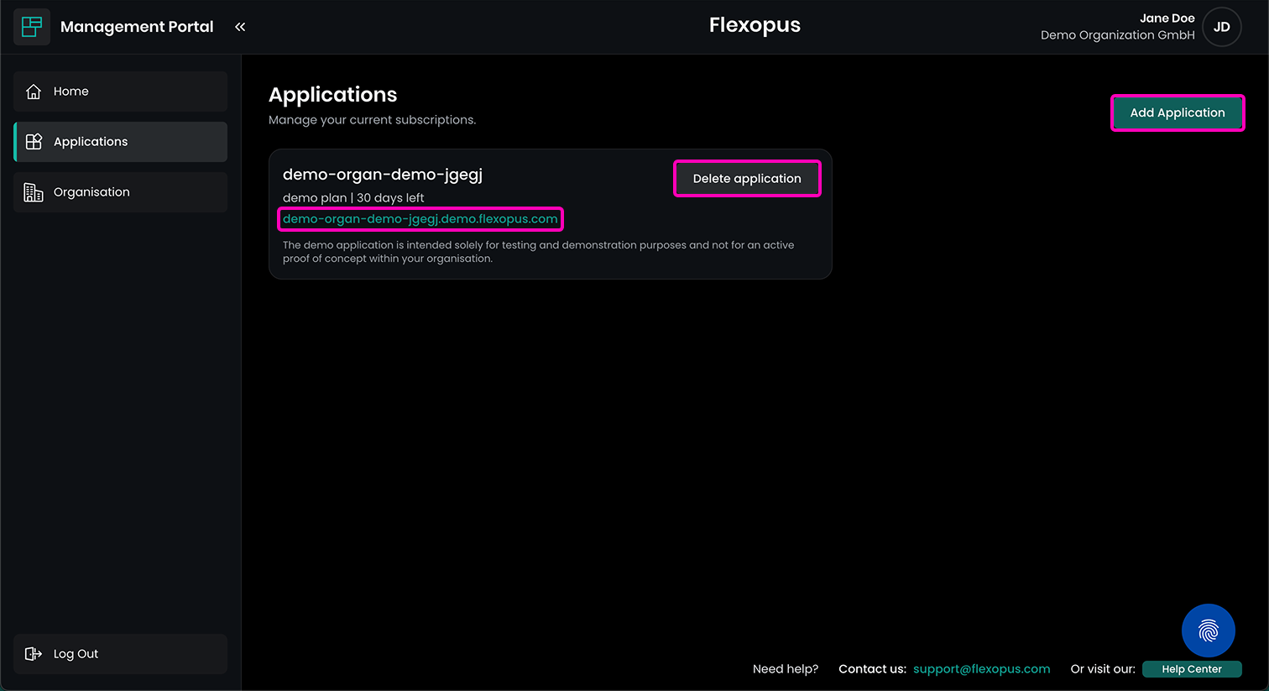
Task: Open the Organisation sidebar label
Action: point(91,192)
